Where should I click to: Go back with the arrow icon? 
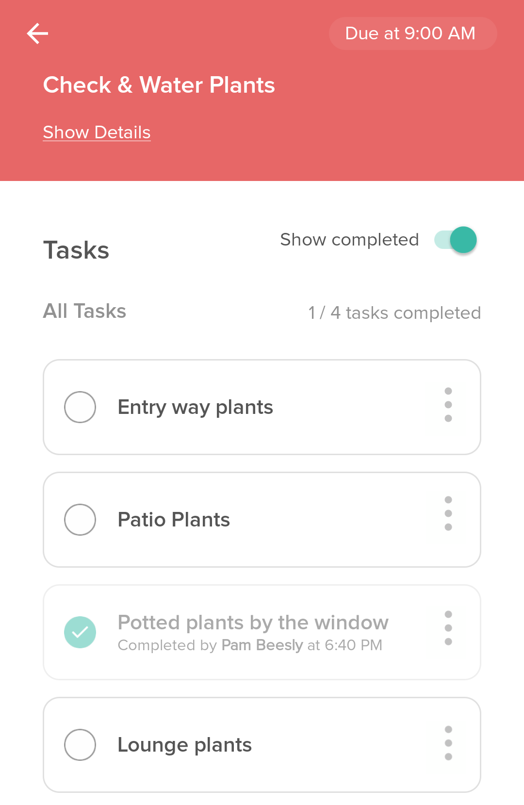(37, 33)
